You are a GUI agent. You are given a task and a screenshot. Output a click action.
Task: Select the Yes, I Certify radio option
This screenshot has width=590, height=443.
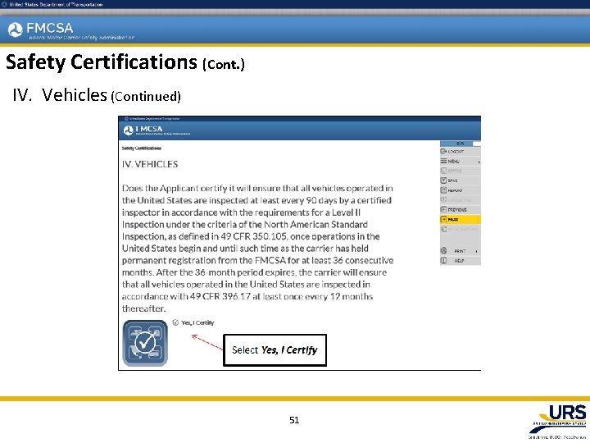(x=175, y=322)
